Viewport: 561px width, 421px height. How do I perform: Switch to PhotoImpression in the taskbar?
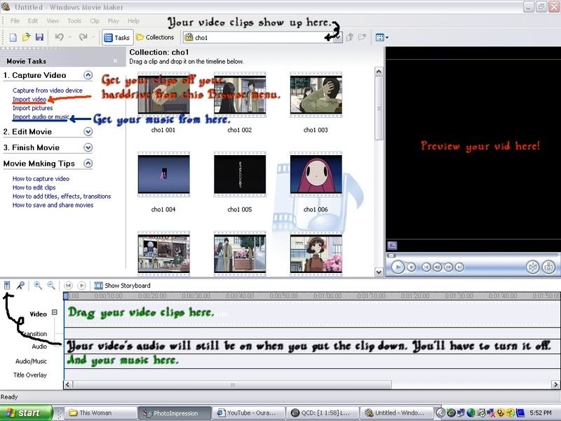[174, 413]
